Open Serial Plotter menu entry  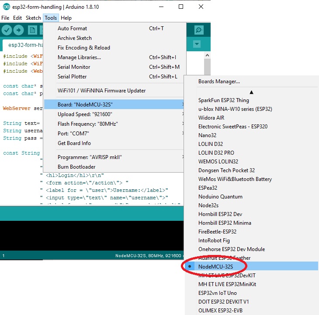(114, 77)
